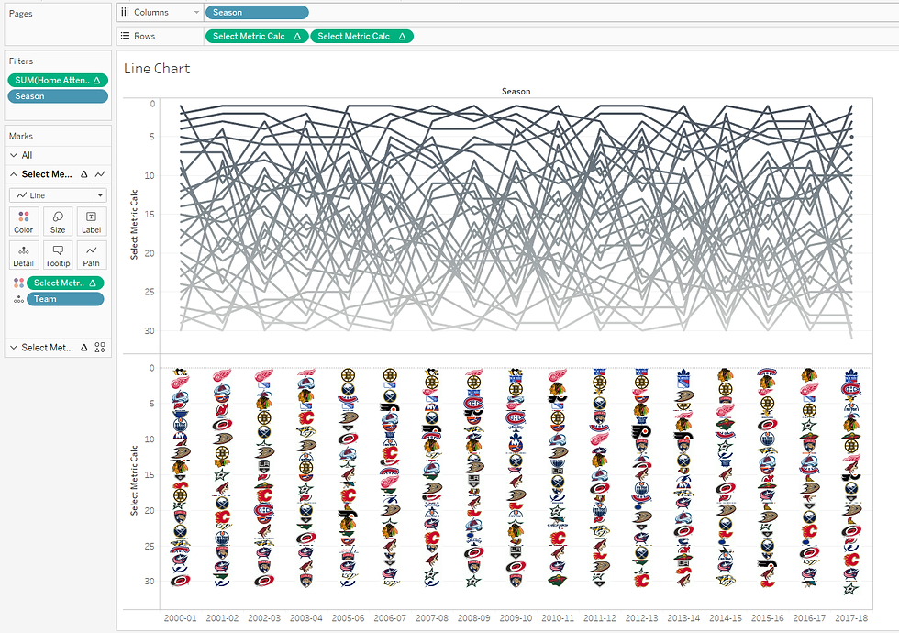Select the Season filter pill
This screenshot has width=899, height=633.
pyautogui.click(x=58, y=96)
